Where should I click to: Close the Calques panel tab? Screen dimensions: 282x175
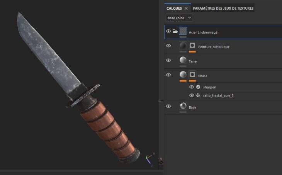(186, 8)
